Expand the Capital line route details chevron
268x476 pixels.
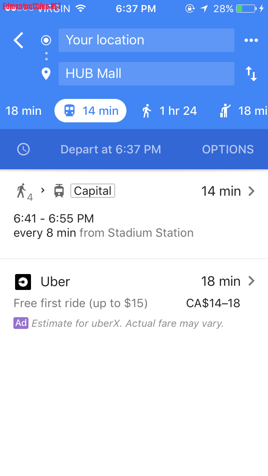pos(251,191)
